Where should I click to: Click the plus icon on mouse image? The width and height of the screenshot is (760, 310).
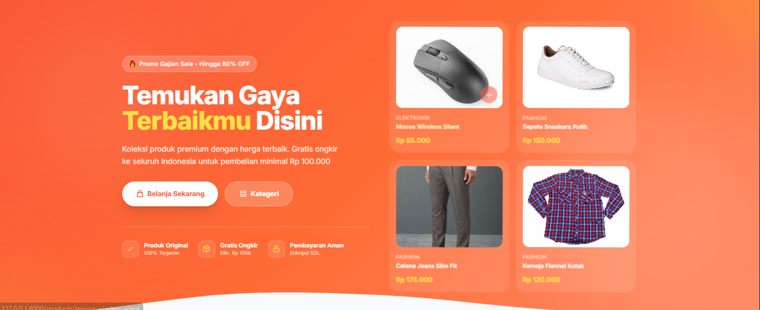click(x=489, y=95)
